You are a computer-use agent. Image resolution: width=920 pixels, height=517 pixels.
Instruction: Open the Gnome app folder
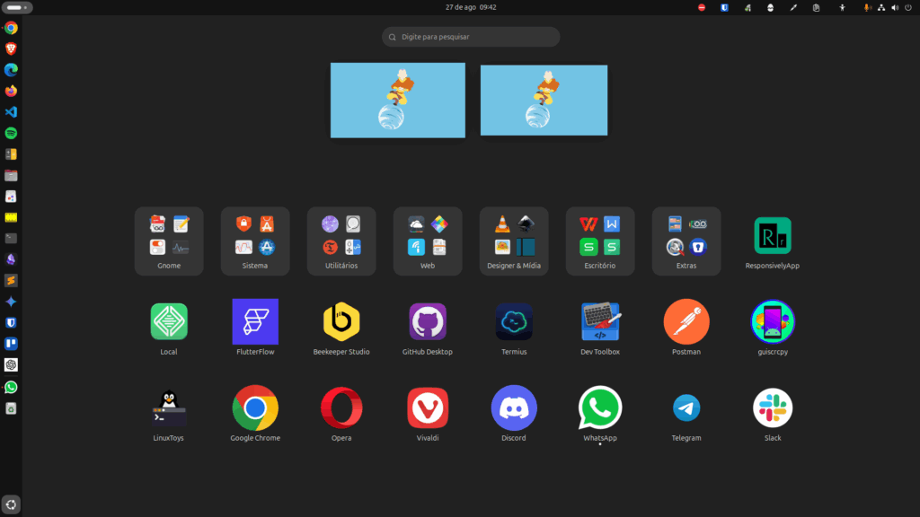click(x=169, y=241)
